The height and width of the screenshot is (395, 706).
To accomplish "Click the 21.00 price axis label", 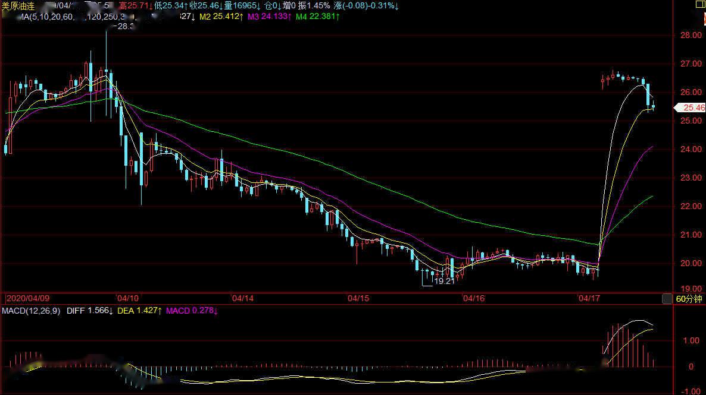I will click(691, 235).
